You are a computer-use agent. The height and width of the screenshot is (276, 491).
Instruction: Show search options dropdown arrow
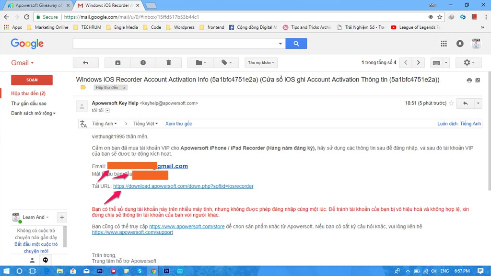tap(280, 44)
